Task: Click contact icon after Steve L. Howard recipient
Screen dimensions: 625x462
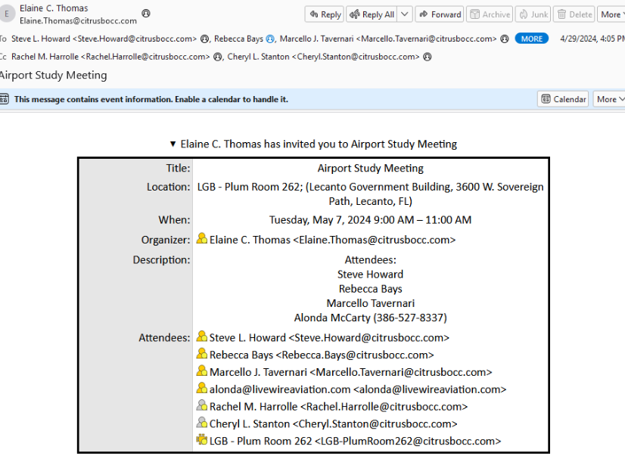Action: (x=204, y=39)
